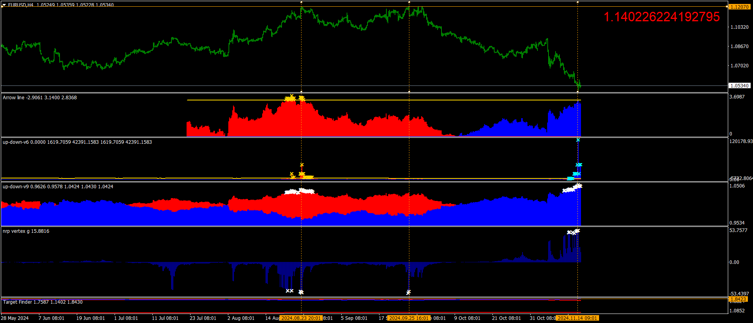Screen dimensions: 753x323
Task: Click the 53.7577 nrp vertex scale value
Action: point(738,230)
